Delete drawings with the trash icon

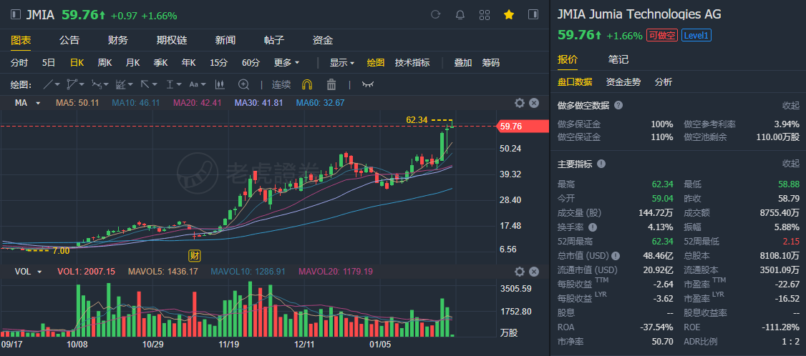click(x=331, y=84)
